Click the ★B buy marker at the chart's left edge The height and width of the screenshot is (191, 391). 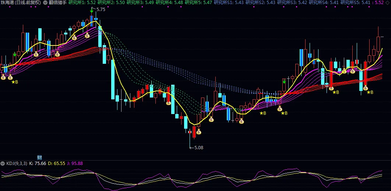pyautogui.click(x=15, y=82)
